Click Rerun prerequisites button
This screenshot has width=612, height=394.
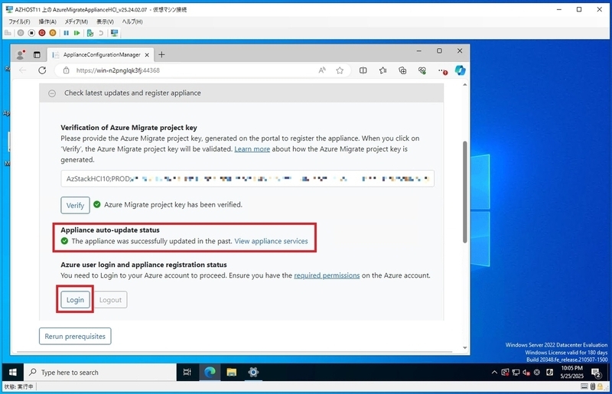(75, 336)
